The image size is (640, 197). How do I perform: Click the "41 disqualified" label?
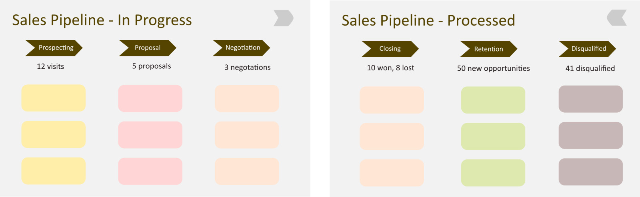pos(590,68)
